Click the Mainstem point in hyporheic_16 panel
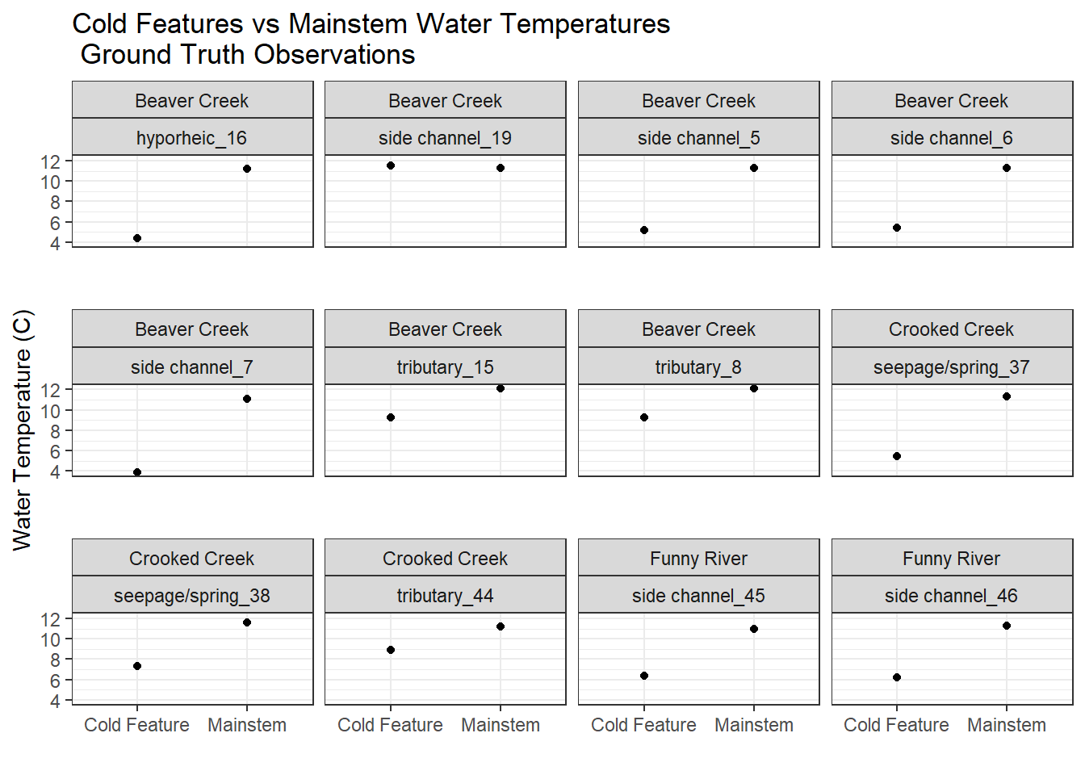The height and width of the screenshot is (775, 1085). click(247, 169)
